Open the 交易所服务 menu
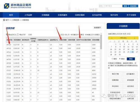 tap(62, 15)
